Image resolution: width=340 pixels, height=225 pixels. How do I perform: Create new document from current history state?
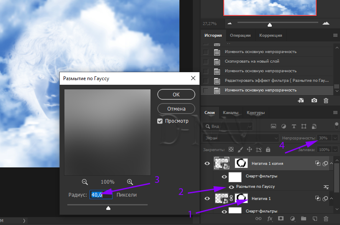tap(301, 100)
